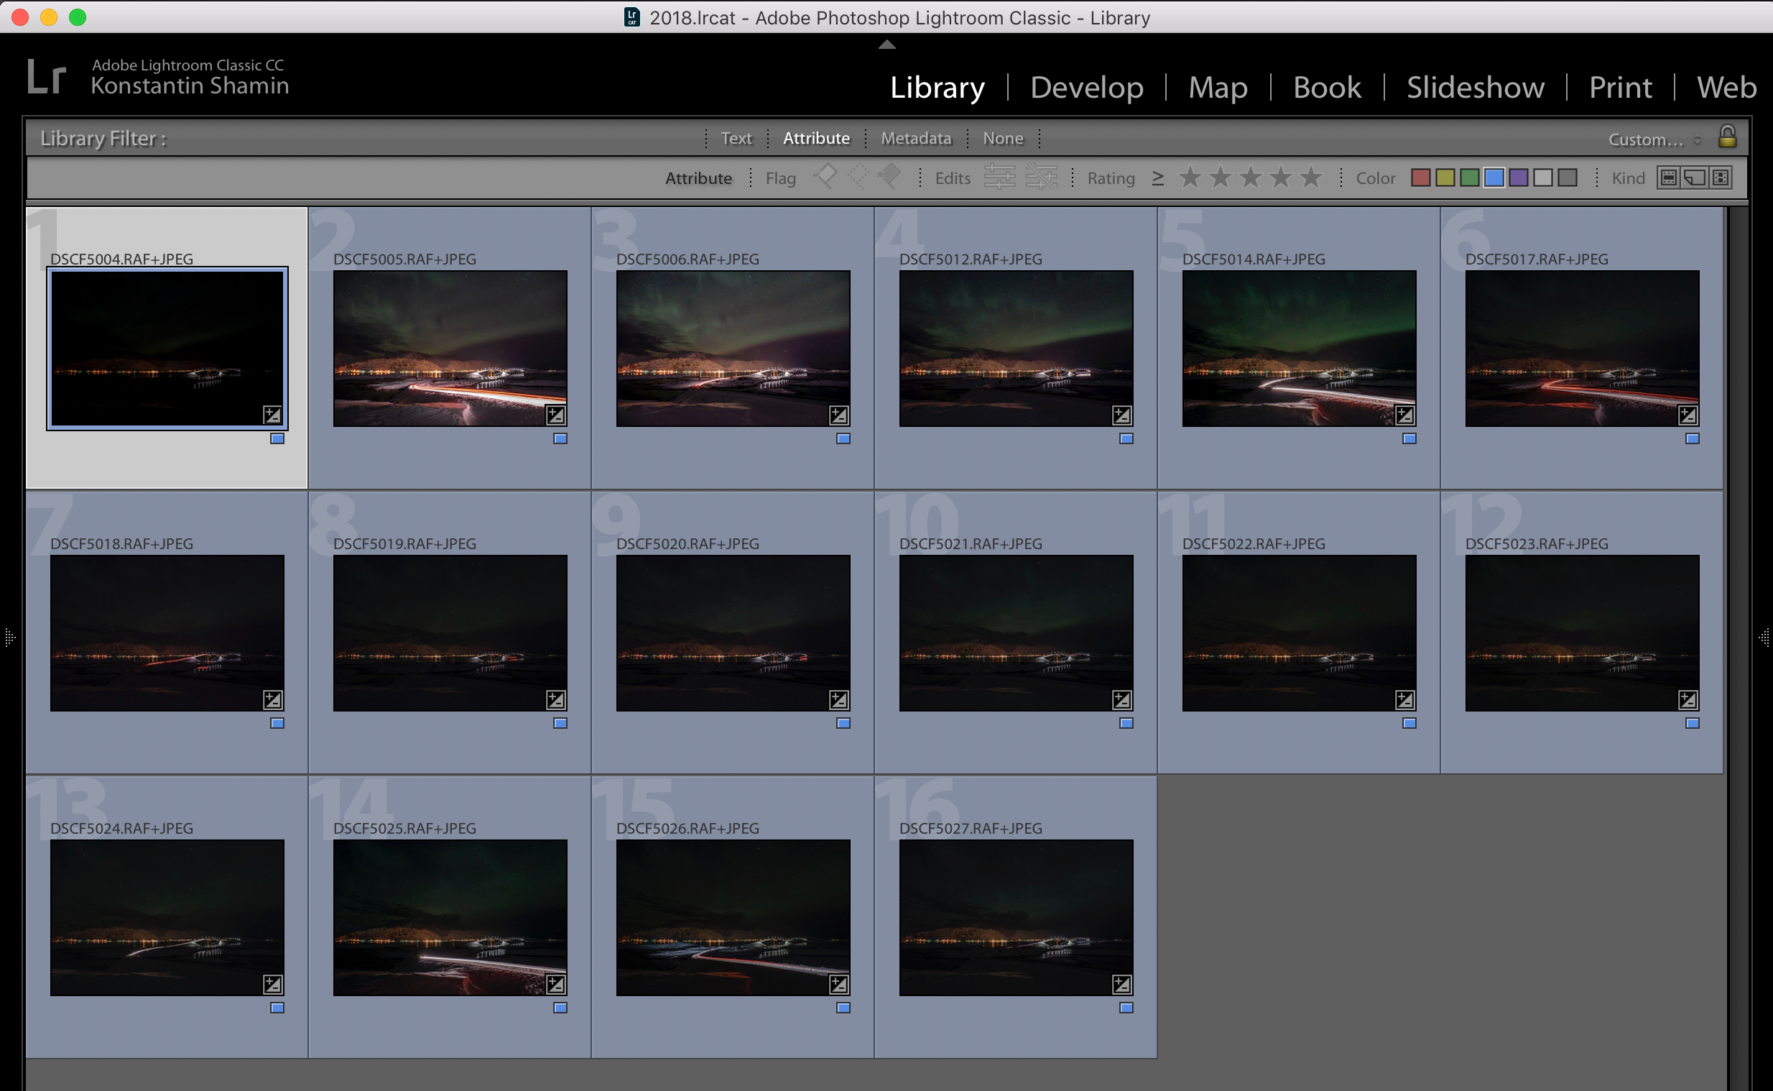Click the develop-adjustments badge on DSCF5005 thumbnail

(555, 415)
